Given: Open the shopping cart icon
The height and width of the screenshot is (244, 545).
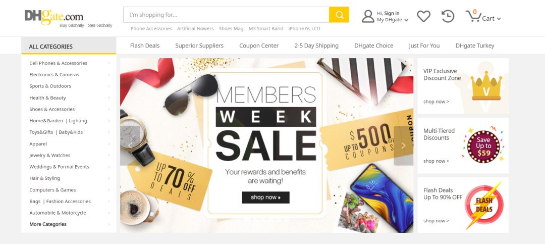Looking at the screenshot, I should pos(473,16).
